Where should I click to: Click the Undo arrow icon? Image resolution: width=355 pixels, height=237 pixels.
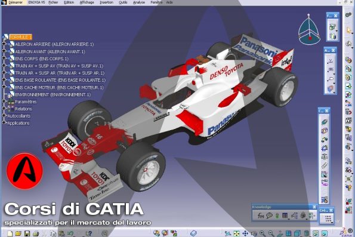[x=70, y=233]
